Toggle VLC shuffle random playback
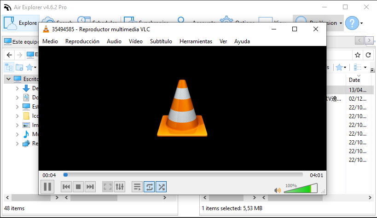Viewport: 377px width, 218px height. point(161,187)
